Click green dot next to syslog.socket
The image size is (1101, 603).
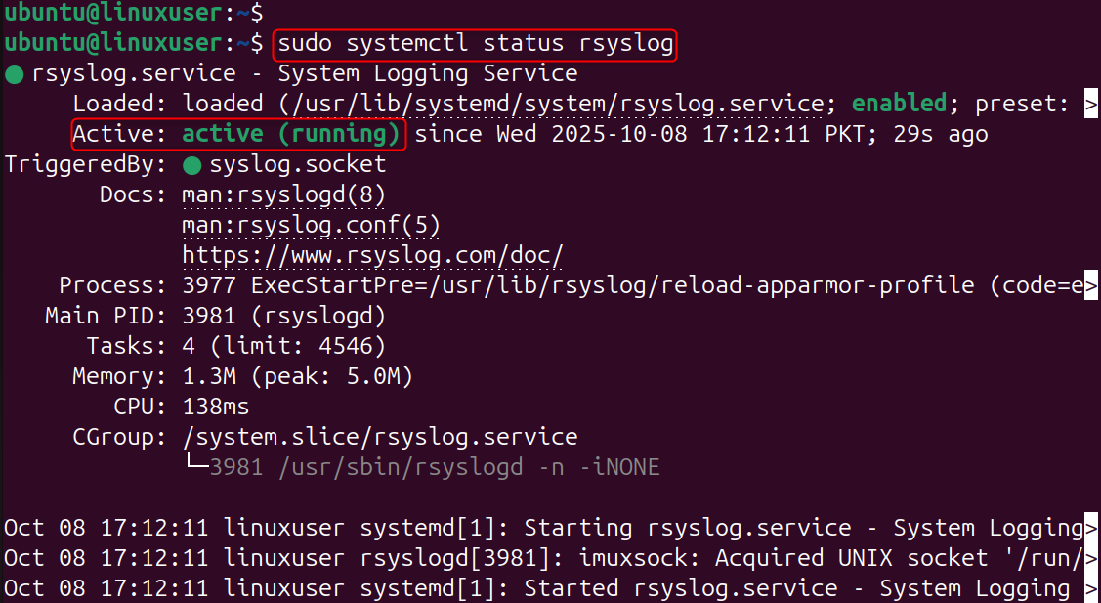(x=192, y=164)
